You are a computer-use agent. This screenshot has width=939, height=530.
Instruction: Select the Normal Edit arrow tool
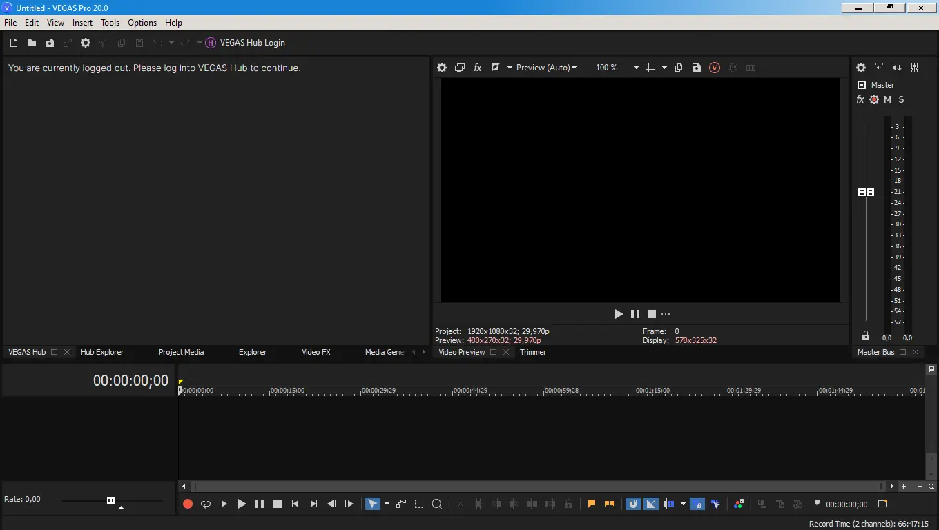[x=372, y=504]
